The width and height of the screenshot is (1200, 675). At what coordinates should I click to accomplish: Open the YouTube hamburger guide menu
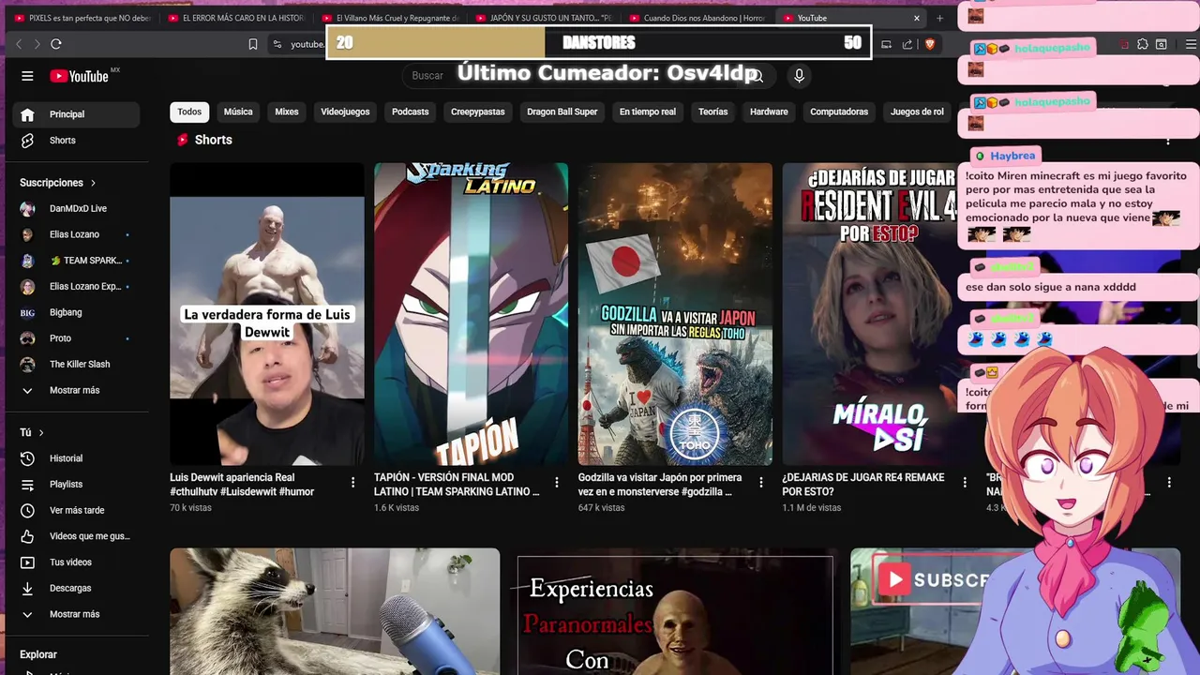(27, 76)
